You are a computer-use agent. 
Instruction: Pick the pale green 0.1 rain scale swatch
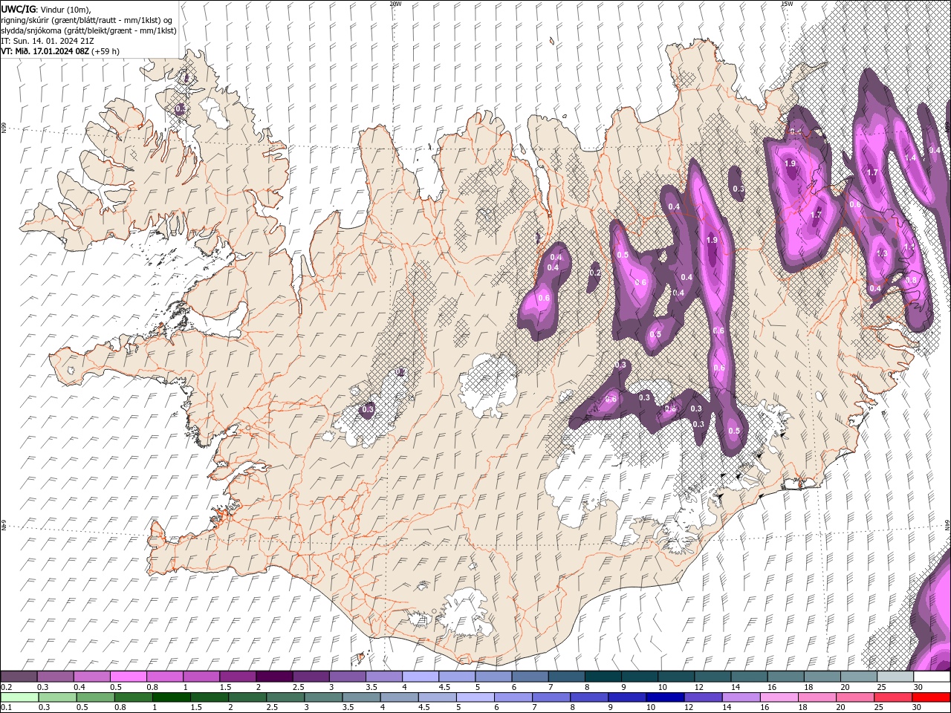click(19, 697)
